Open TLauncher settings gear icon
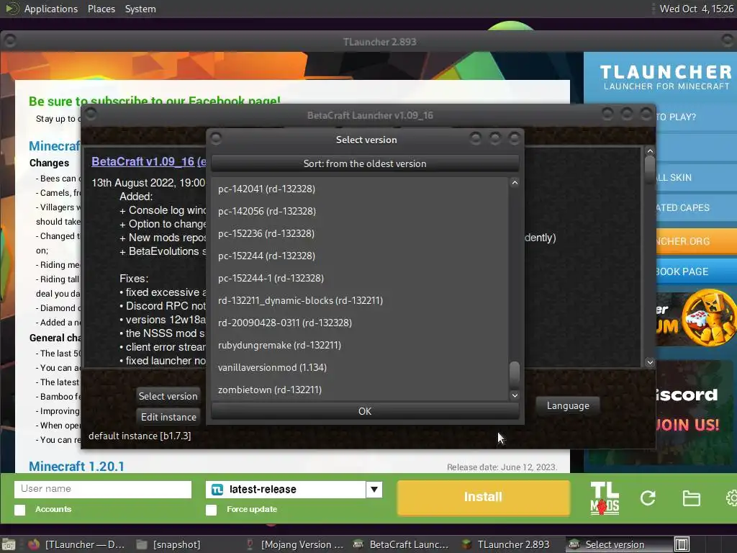Image resolution: width=737 pixels, height=553 pixels. click(x=731, y=498)
